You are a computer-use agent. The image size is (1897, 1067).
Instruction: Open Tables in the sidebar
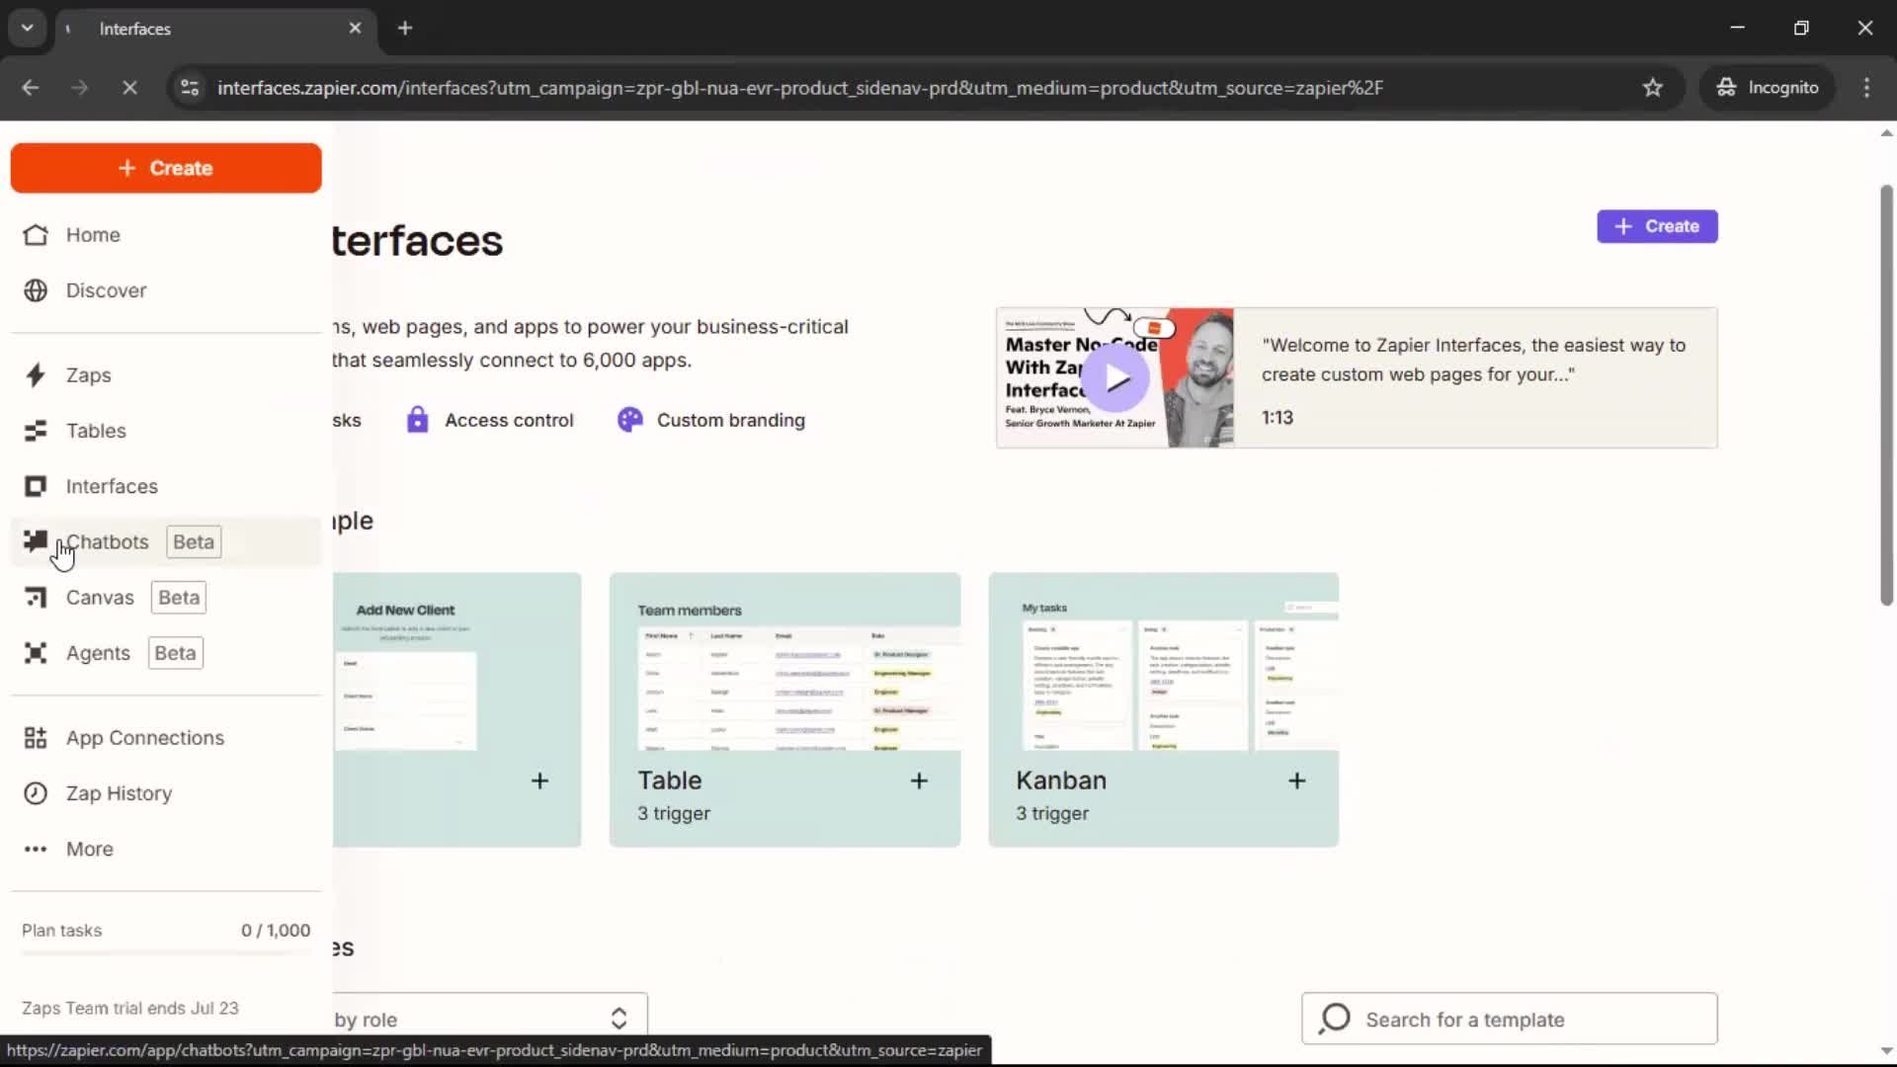tap(166, 431)
